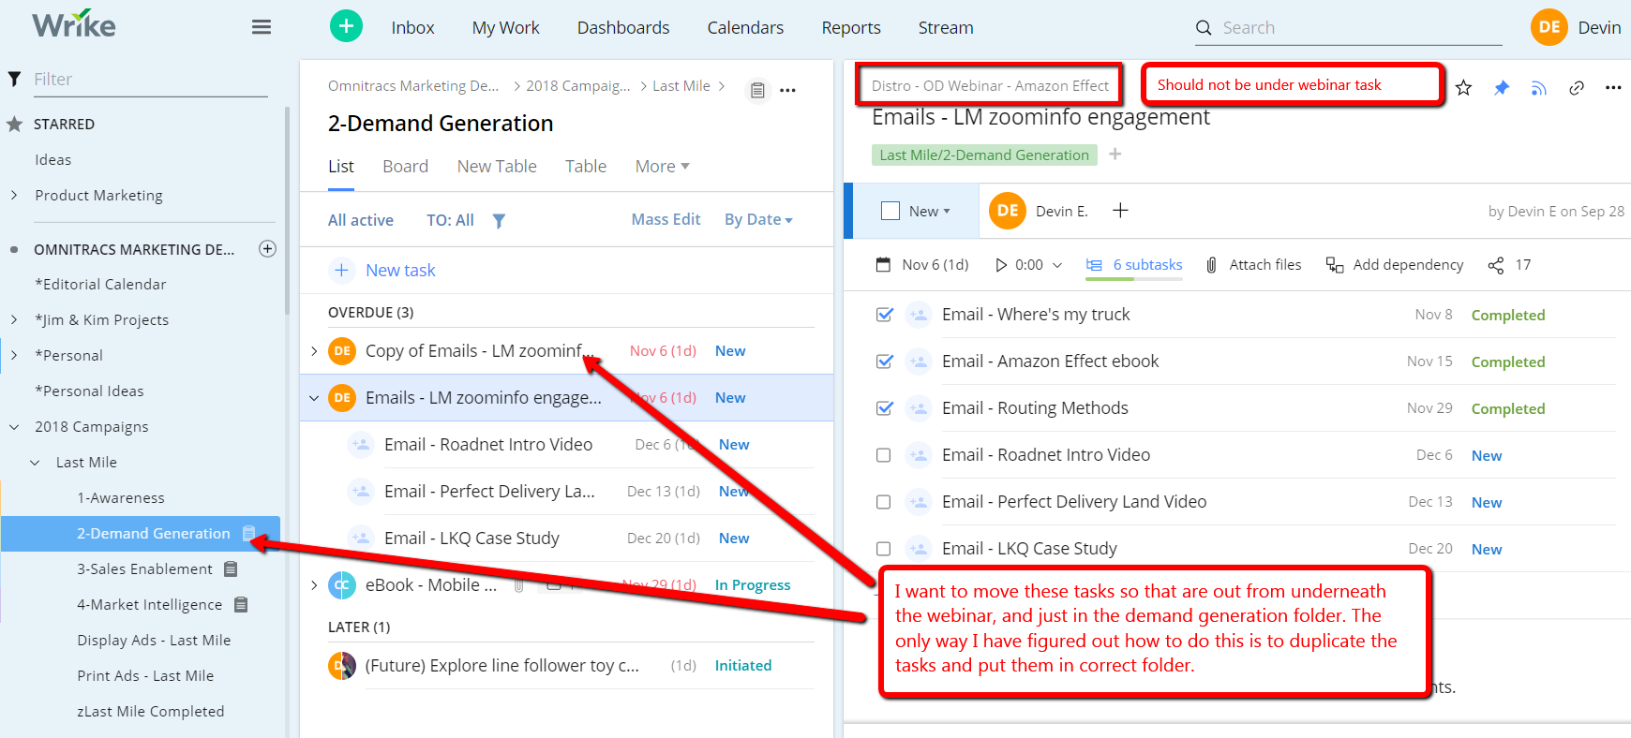The height and width of the screenshot is (738, 1631).
Task: Select 3-Sales Enablement folder
Action: point(144,569)
